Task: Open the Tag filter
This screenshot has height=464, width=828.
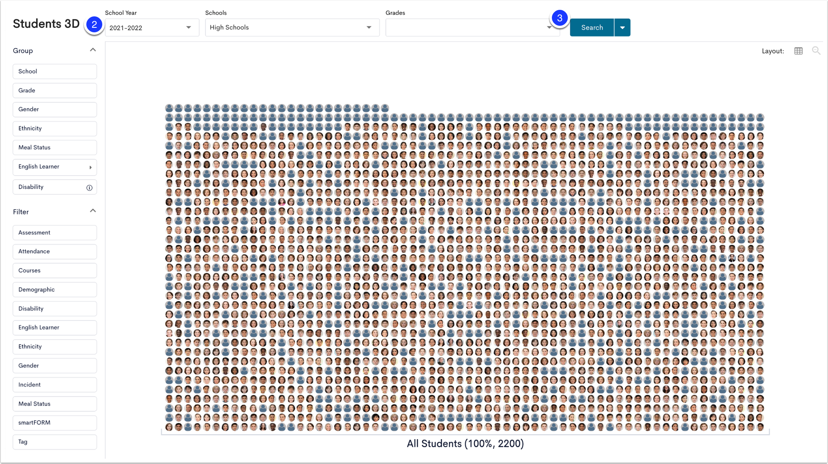Action: (x=55, y=441)
